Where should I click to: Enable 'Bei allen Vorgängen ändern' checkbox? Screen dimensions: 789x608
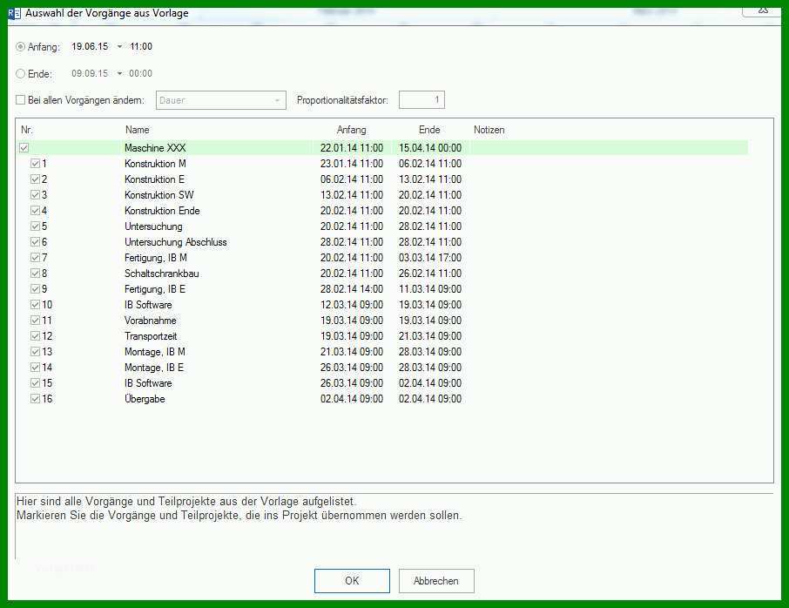coord(21,100)
